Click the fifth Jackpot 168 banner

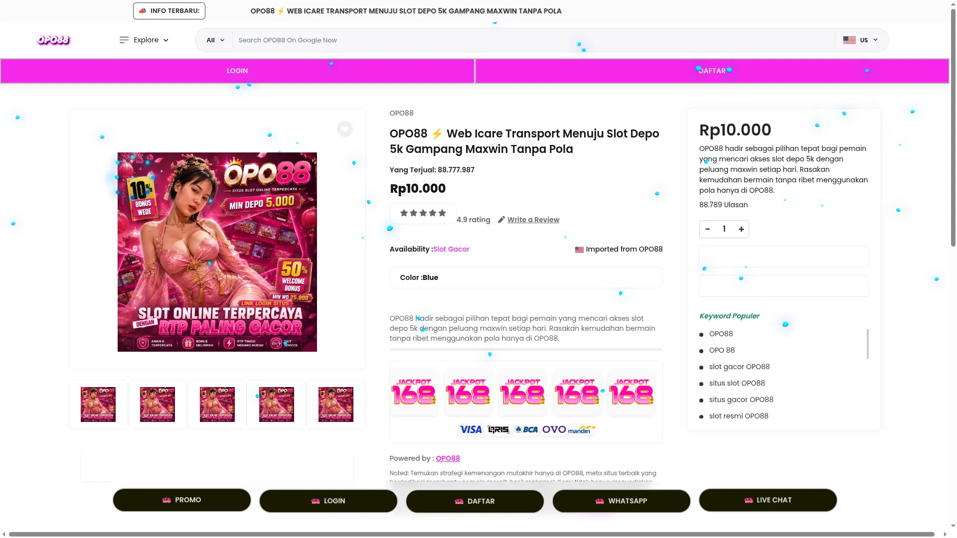click(631, 393)
